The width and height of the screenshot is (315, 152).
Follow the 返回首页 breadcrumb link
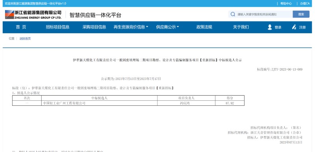(x=25, y=39)
